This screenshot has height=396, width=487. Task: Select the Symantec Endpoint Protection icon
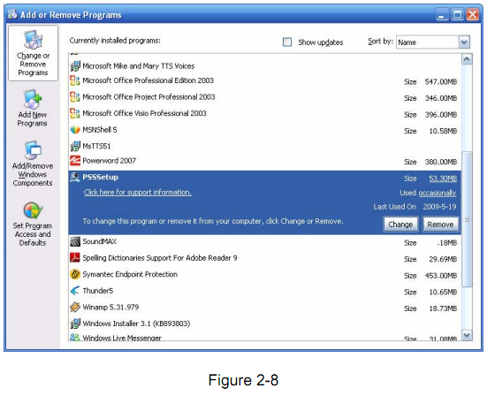[75, 274]
